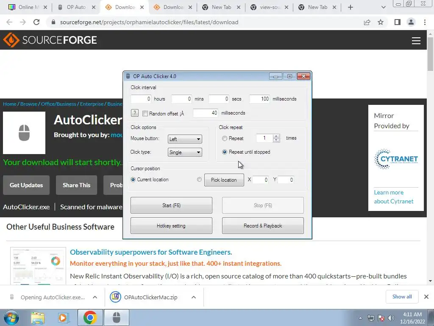
Task: Click the share page icon in address bar
Action: (x=367, y=22)
